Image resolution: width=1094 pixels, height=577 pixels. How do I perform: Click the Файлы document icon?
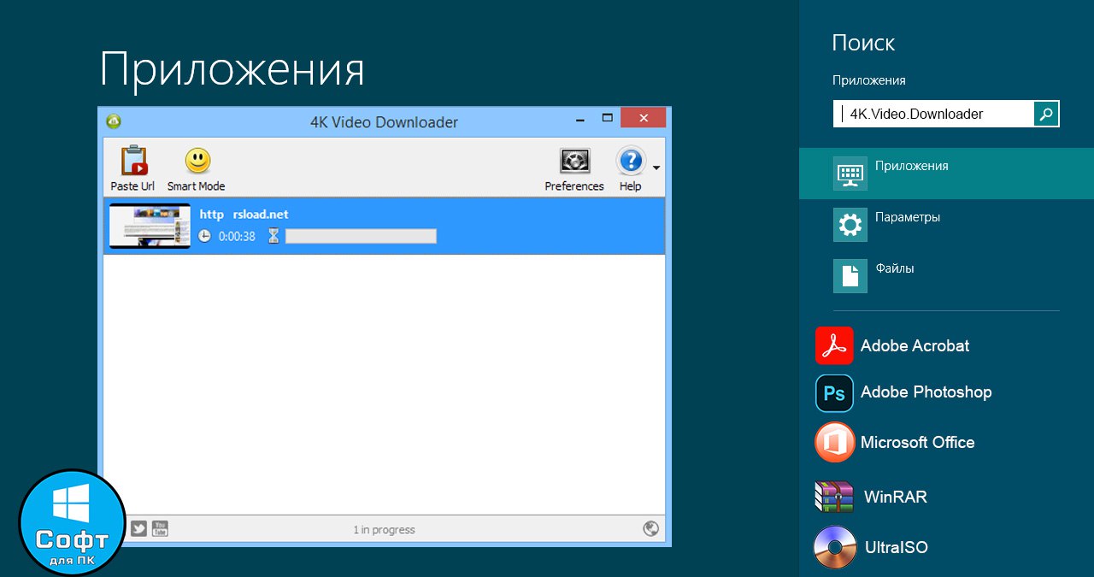click(x=850, y=276)
